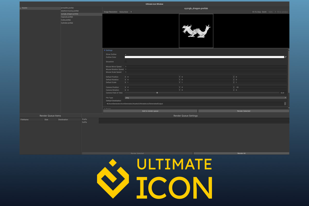Enable the ShowGrid checkbox
This screenshot has width=309, height=206.
(126, 62)
